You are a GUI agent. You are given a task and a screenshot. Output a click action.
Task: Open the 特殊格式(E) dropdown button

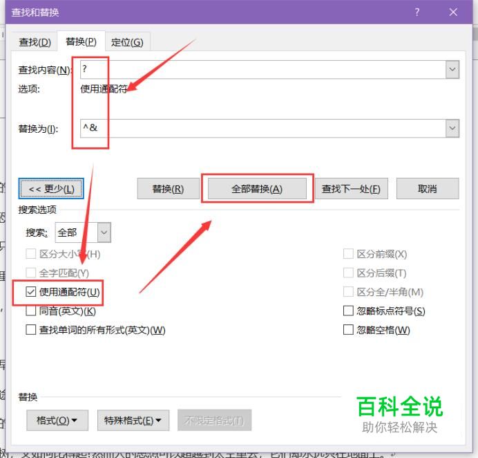(x=133, y=421)
